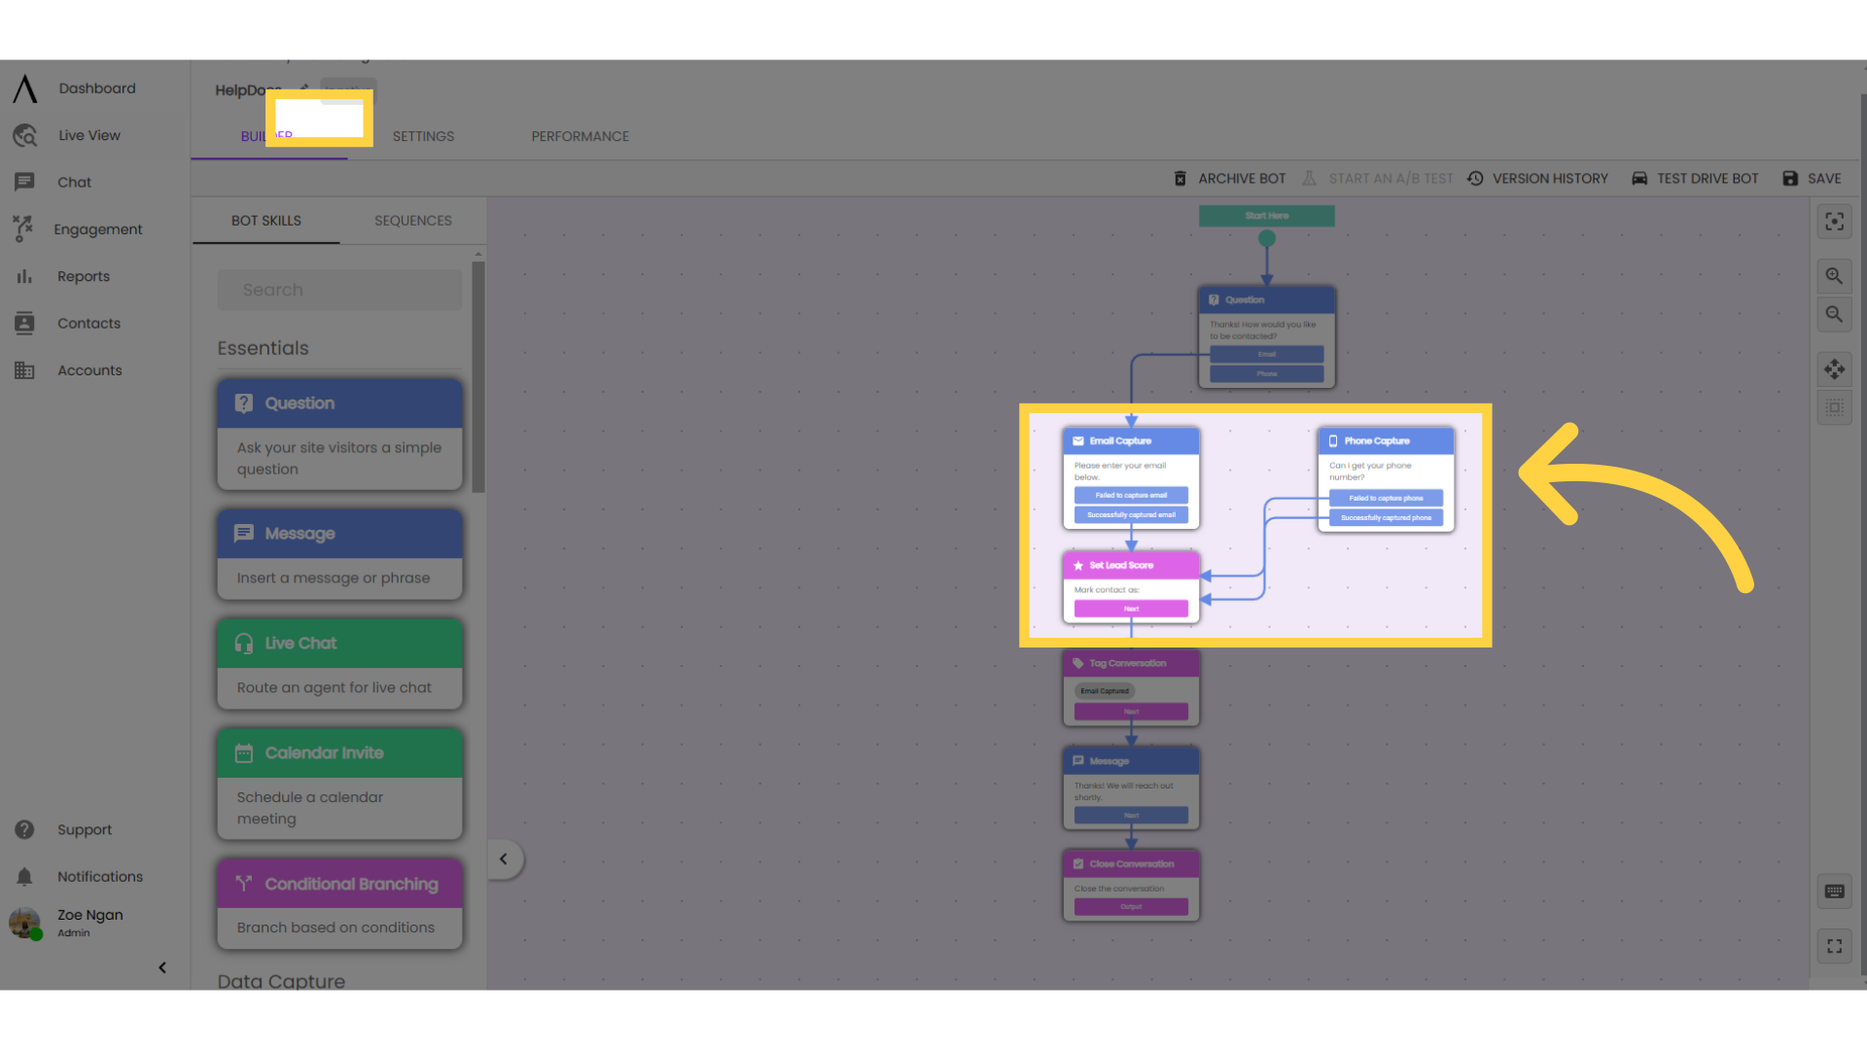The height and width of the screenshot is (1050, 1867).
Task: Switch to the BOT SKILLS tab
Action: click(x=266, y=221)
